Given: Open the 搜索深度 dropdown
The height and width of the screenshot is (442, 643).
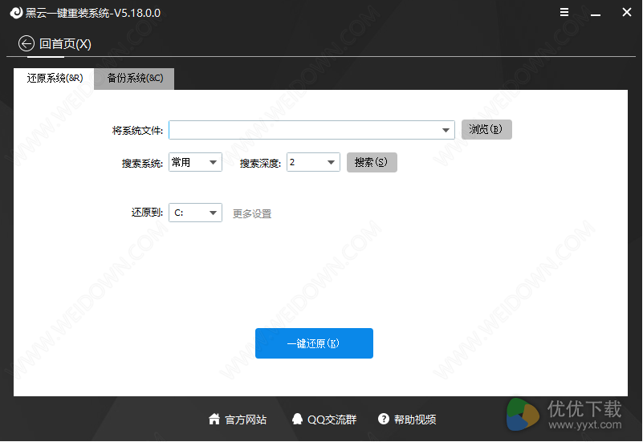Looking at the screenshot, I should (x=313, y=162).
